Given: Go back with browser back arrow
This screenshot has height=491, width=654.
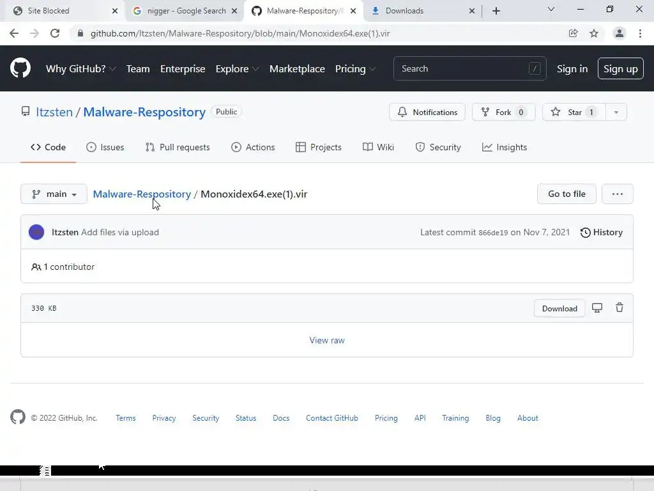Looking at the screenshot, I should point(14,33).
